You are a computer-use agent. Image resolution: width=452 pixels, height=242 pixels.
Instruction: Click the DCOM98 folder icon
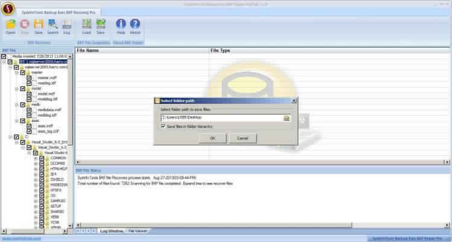pyautogui.click(x=47, y=164)
